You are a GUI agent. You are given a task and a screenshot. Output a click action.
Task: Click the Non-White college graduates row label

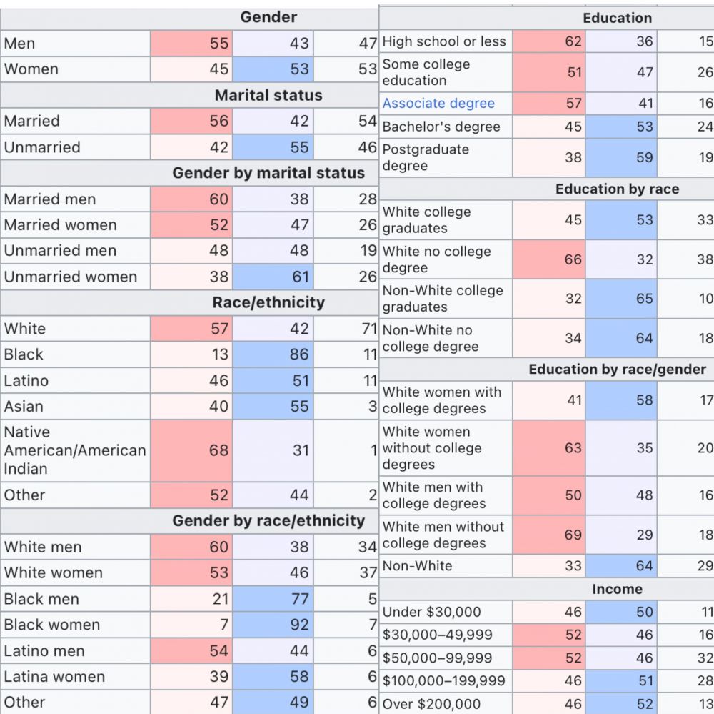[x=443, y=299]
